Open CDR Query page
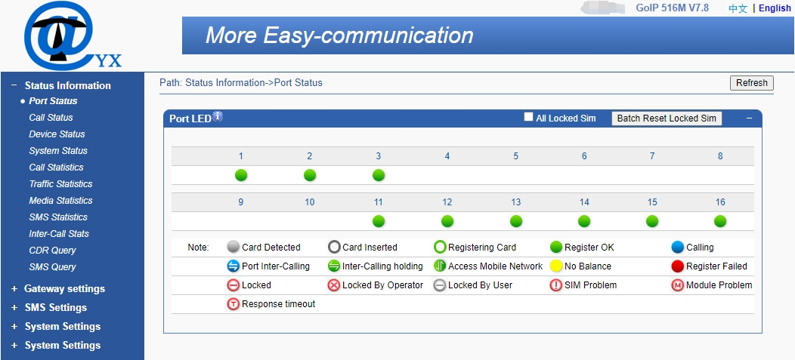 pos(52,250)
